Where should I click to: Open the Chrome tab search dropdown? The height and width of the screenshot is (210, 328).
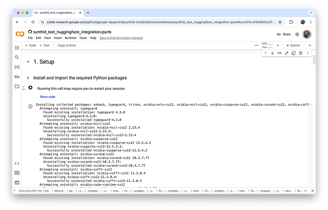[x=311, y=13]
